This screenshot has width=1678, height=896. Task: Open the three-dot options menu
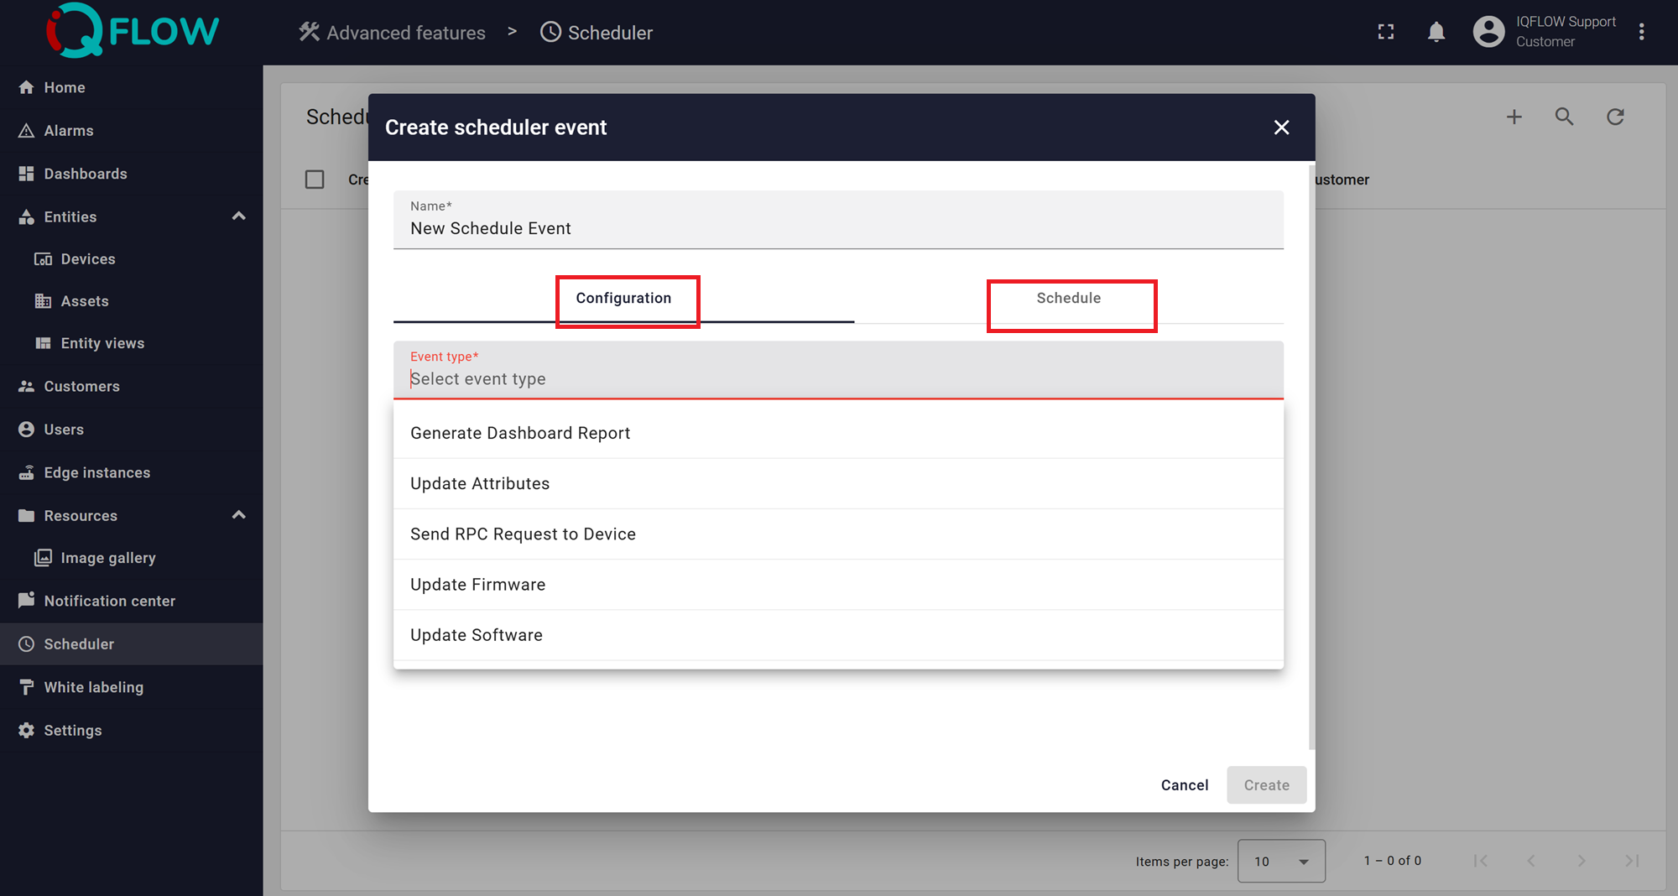(x=1641, y=32)
